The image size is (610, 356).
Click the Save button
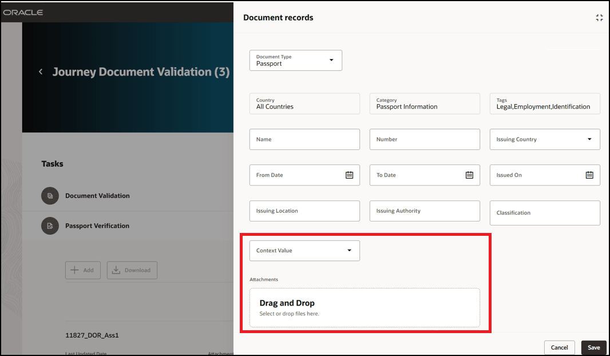(x=593, y=347)
